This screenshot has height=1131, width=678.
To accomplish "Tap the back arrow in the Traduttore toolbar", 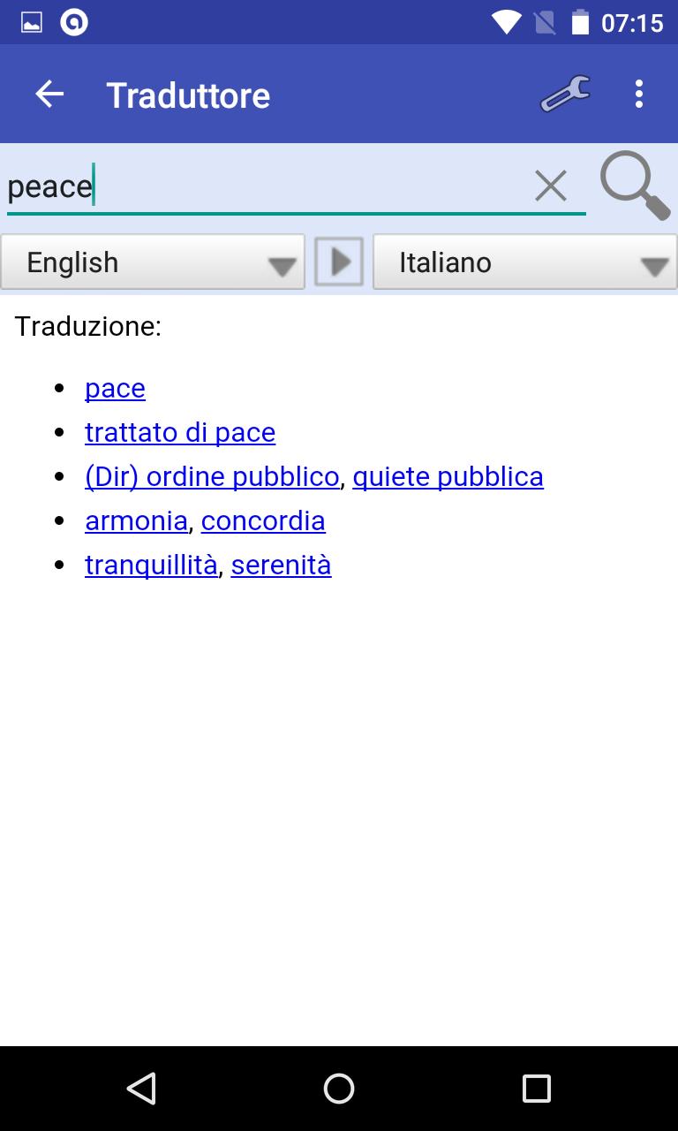I will tap(49, 94).
